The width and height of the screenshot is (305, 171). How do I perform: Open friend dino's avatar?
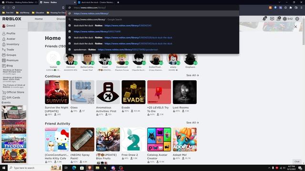click(x=139, y=59)
